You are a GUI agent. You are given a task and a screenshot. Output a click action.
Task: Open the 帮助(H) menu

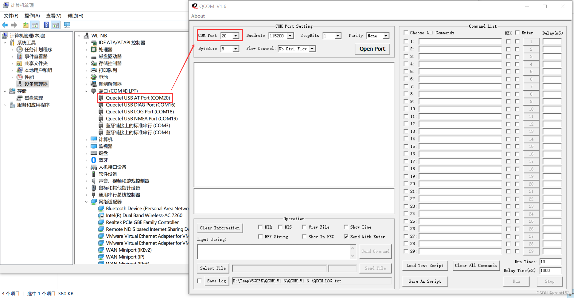click(x=75, y=16)
